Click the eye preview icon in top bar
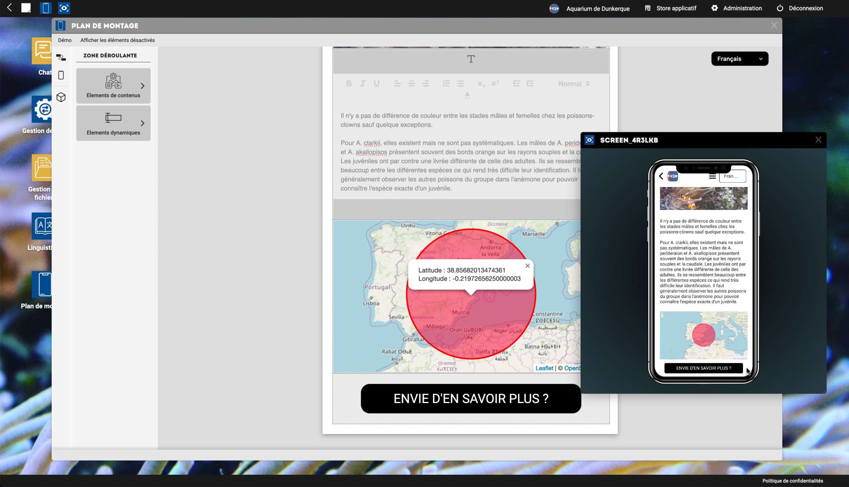 [x=64, y=8]
